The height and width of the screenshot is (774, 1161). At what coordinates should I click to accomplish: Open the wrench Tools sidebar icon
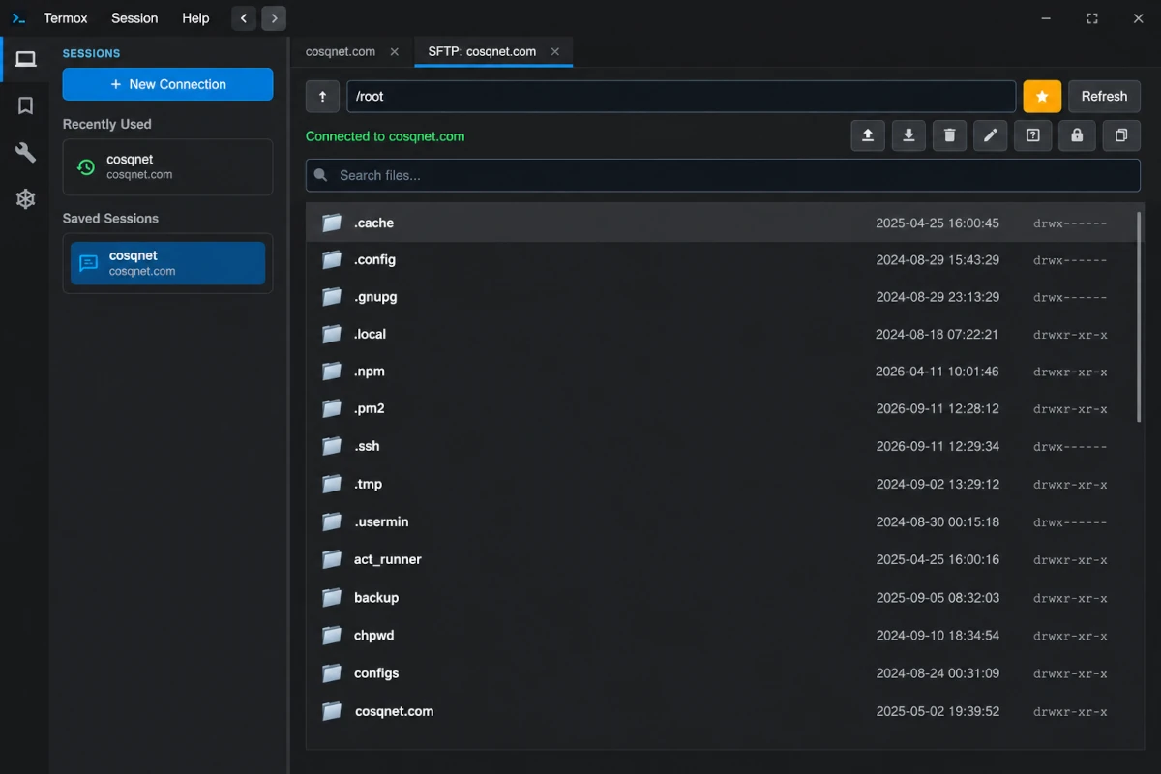coord(26,152)
